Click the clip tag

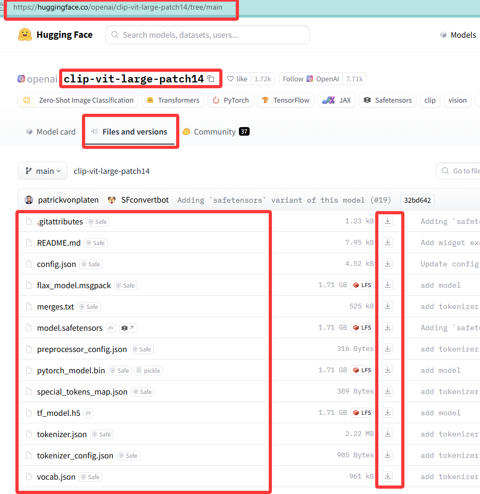pos(430,100)
